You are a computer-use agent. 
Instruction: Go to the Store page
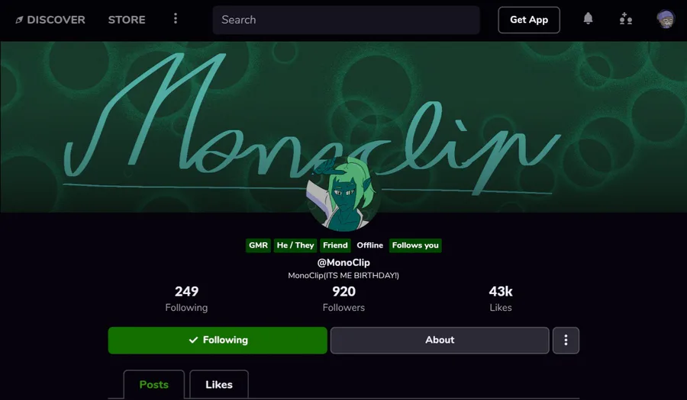pos(127,20)
